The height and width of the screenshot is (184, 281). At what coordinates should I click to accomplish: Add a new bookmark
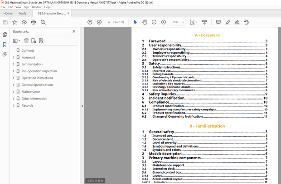(34, 41)
